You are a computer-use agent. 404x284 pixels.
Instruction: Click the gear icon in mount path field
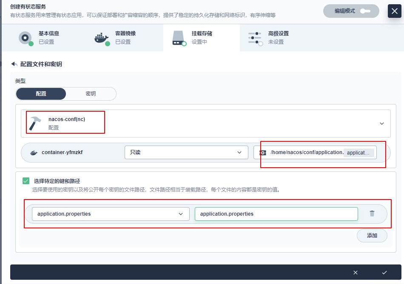tap(262, 152)
